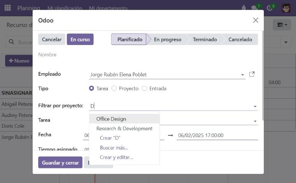This screenshot has height=183, width=296.
Task: Close the Odoo dialog with X
Action: tap(256, 20)
